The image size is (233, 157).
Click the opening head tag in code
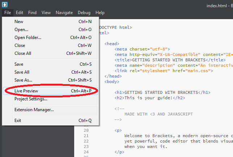coord(112,44)
